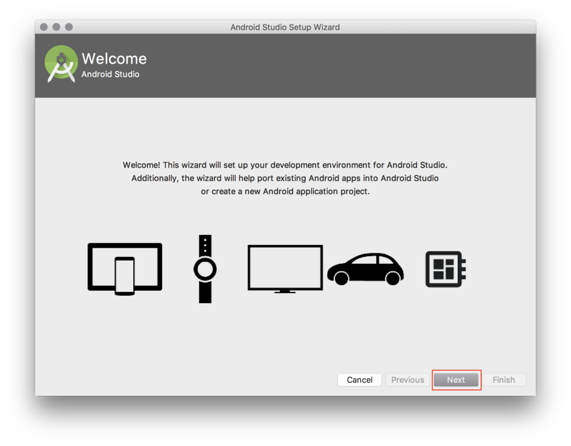This screenshot has width=571, height=446.
Task: Click the line 'or create a new Android application project.'
Action: tap(285, 191)
